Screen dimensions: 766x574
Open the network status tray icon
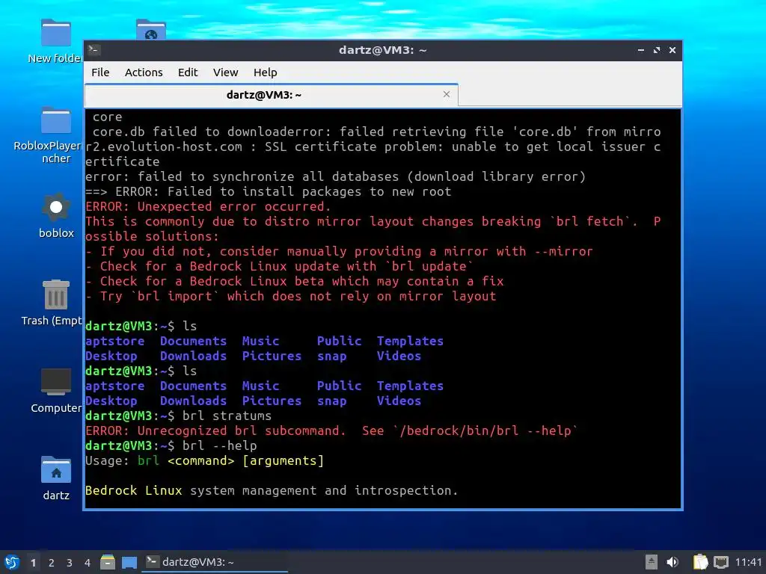721,562
